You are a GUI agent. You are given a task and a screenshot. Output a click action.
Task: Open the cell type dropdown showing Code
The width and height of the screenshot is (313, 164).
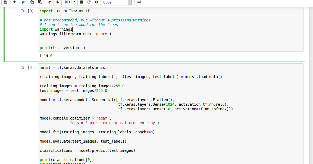coord(117,2)
